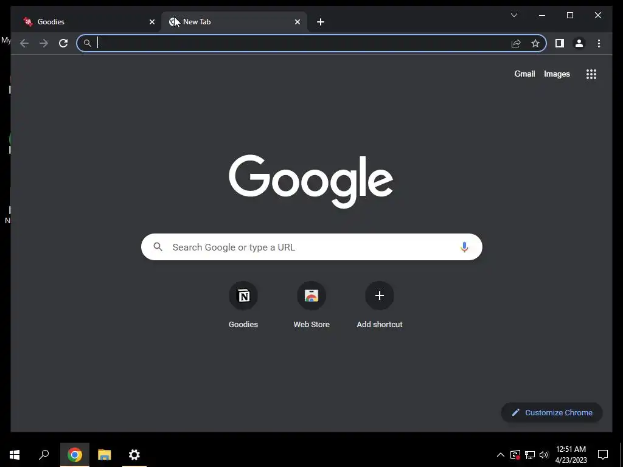The height and width of the screenshot is (467, 623).
Task: Open the Google apps grid
Action: tap(591, 74)
